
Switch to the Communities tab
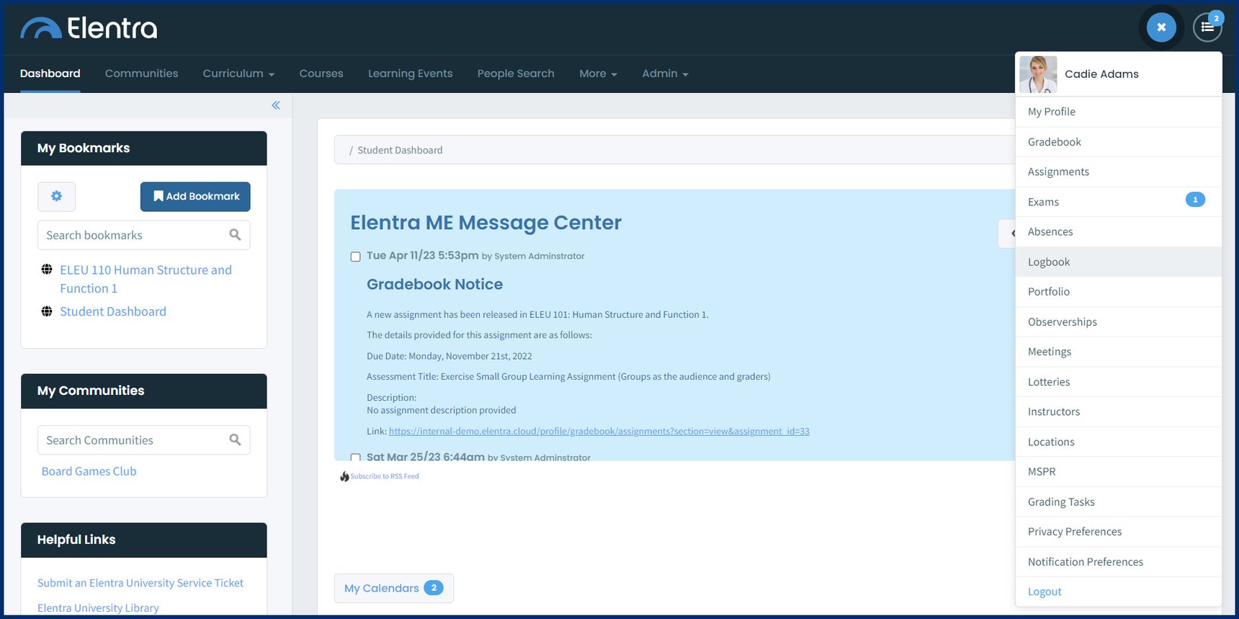pyautogui.click(x=141, y=74)
